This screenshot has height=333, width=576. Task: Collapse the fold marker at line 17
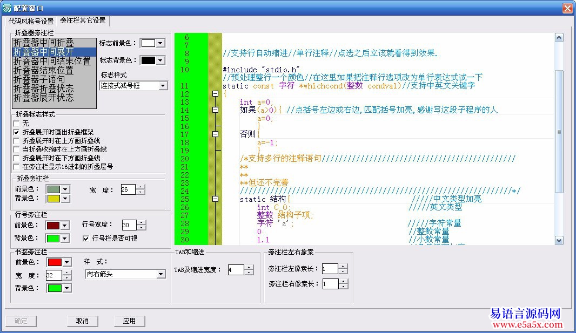pyautogui.click(x=215, y=134)
